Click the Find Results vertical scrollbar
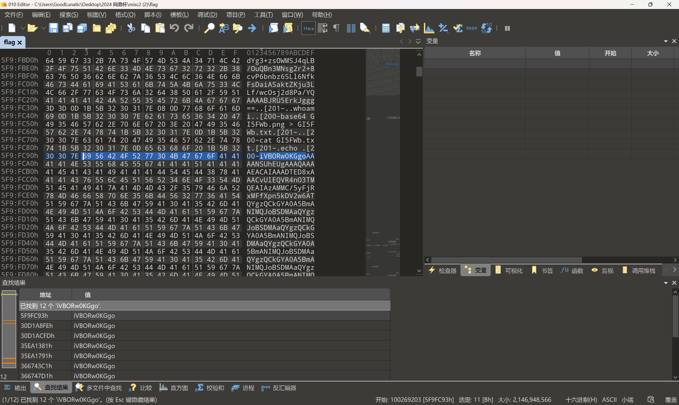 point(675,315)
